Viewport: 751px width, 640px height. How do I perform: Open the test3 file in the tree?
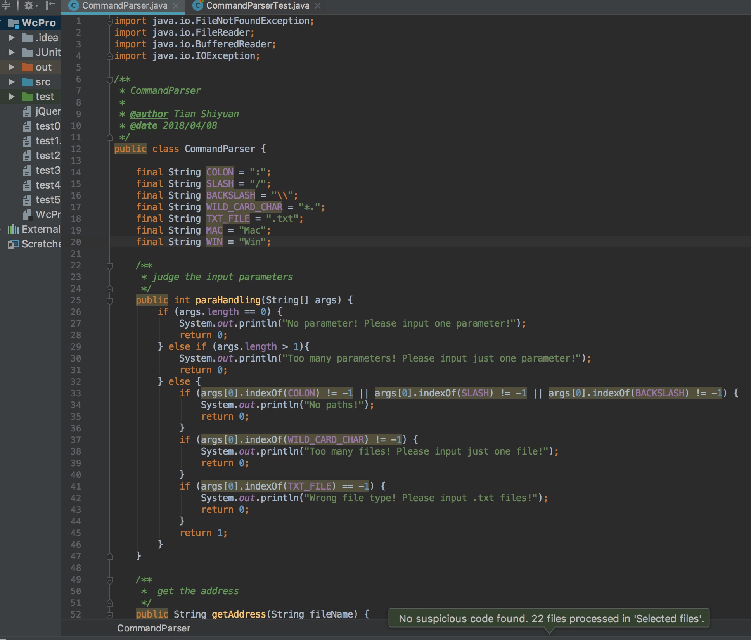point(42,170)
